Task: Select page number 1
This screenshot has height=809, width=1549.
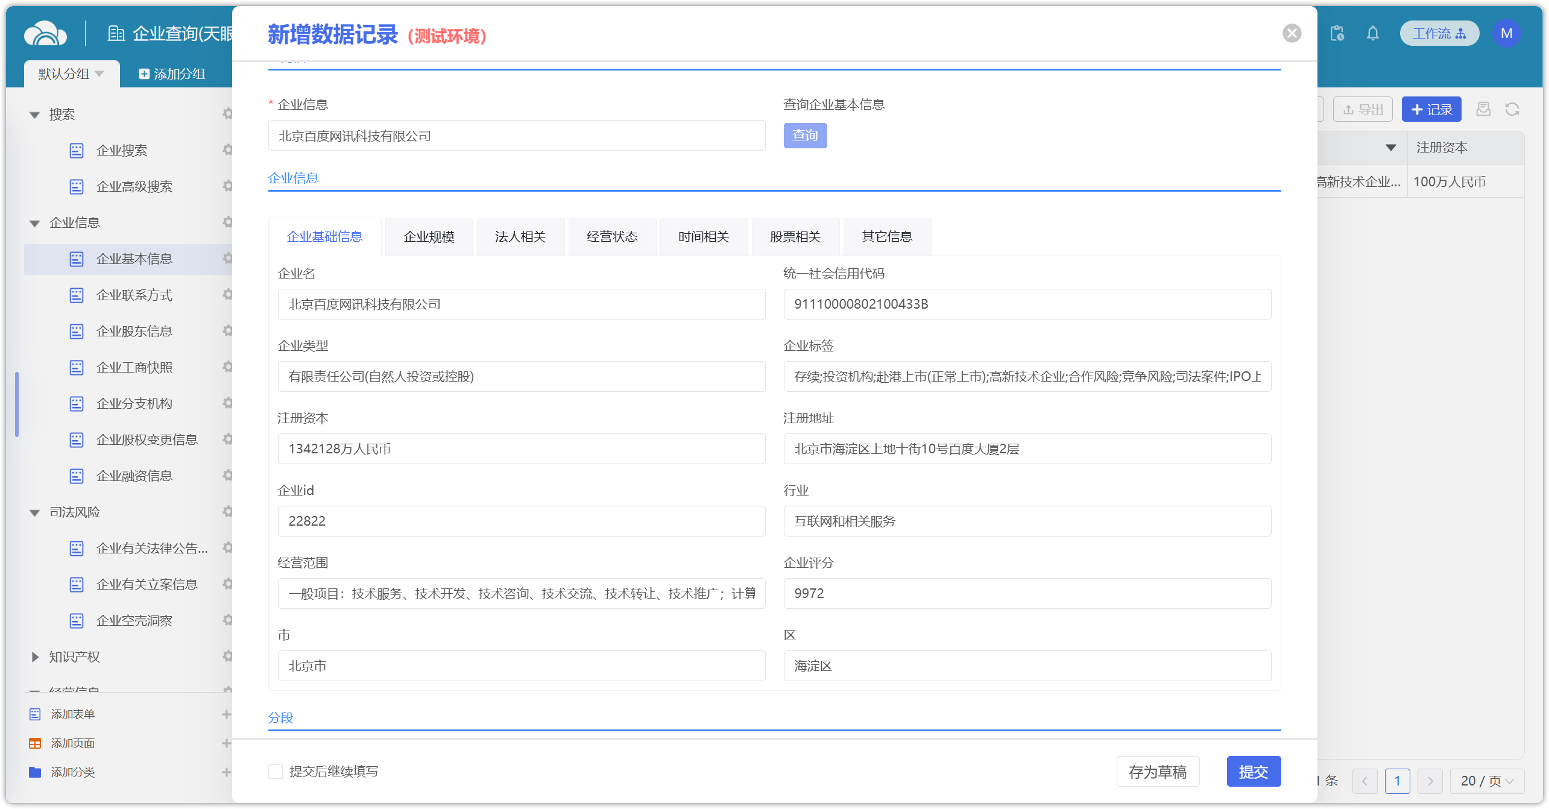Action: pyautogui.click(x=1397, y=781)
